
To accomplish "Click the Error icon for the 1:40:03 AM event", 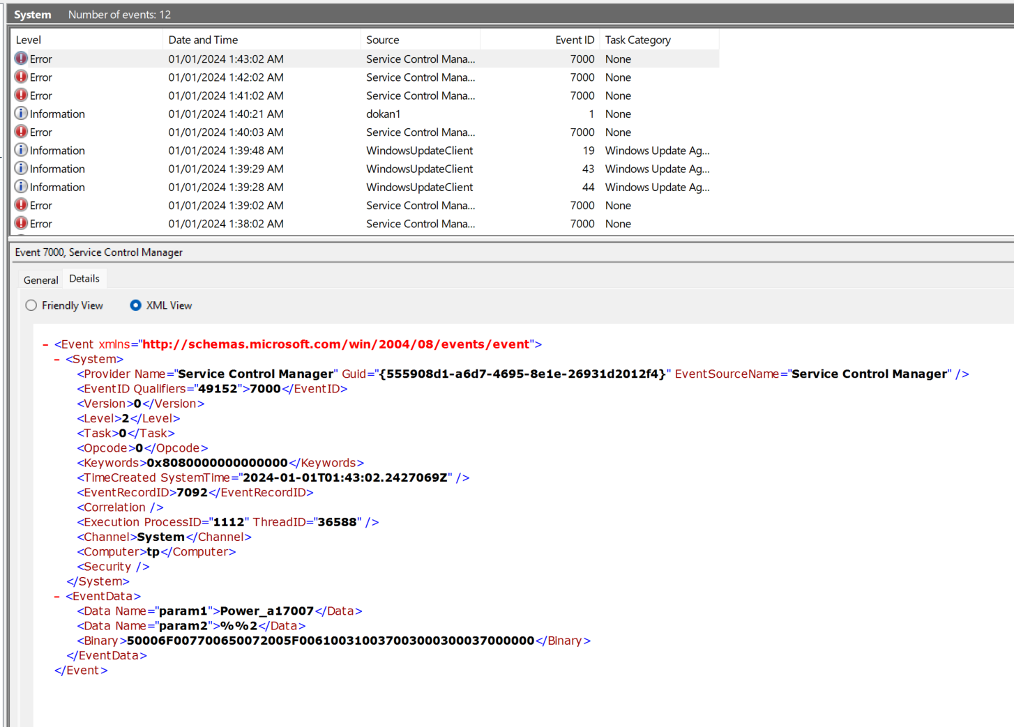I will click(22, 132).
